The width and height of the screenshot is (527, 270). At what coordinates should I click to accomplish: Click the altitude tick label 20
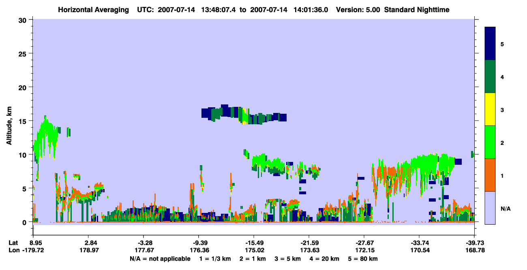pyautogui.click(x=24, y=87)
